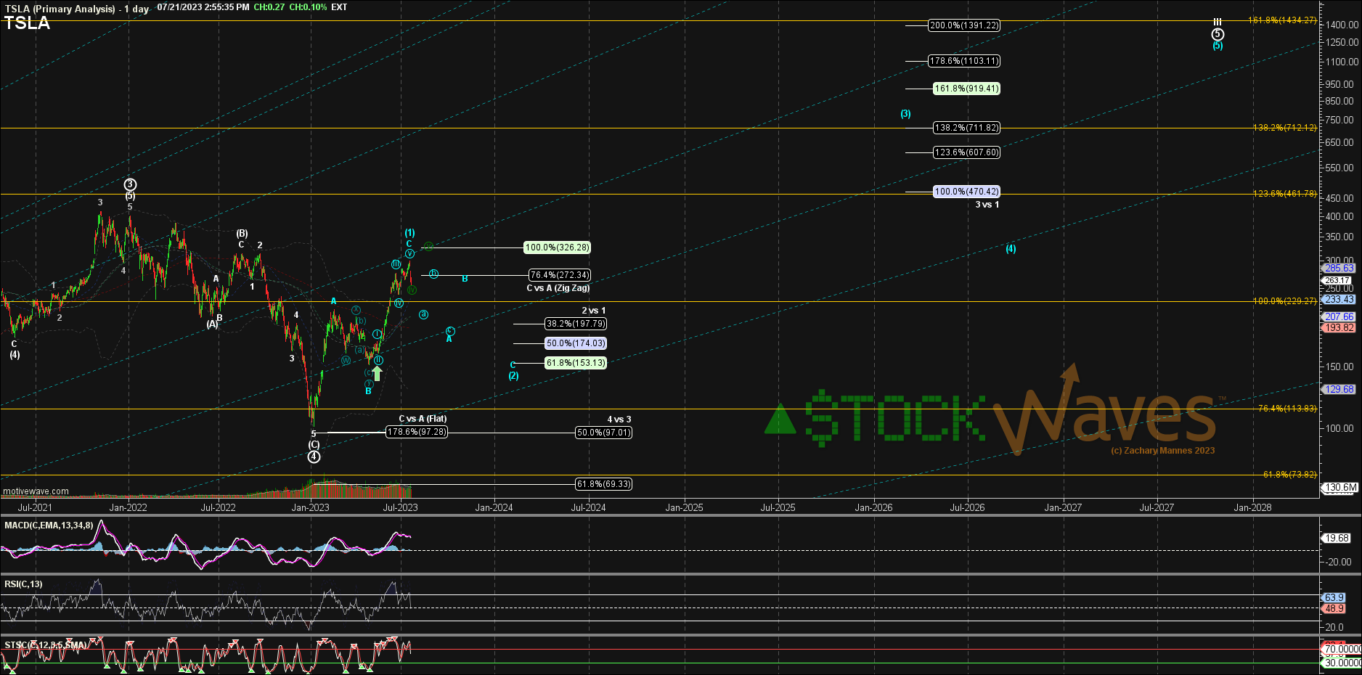This screenshot has height=675, width=1362.
Task: Click the TSLA symbol title
Action: (27, 23)
